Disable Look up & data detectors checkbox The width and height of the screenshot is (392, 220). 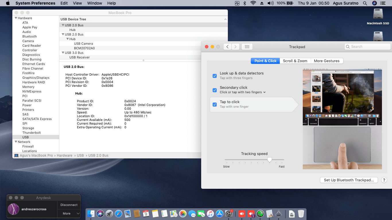(215, 76)
